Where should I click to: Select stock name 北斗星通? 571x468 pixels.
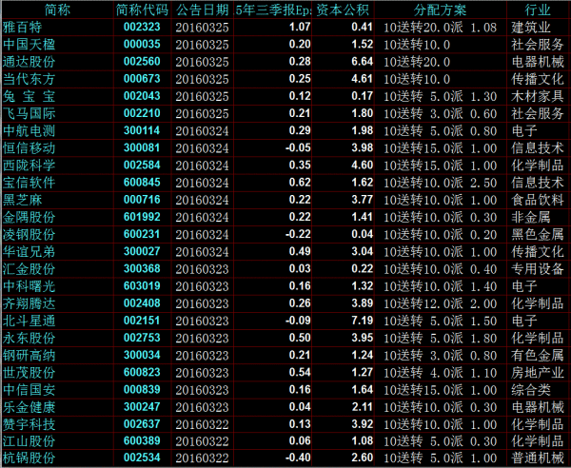tap(30, 321)
